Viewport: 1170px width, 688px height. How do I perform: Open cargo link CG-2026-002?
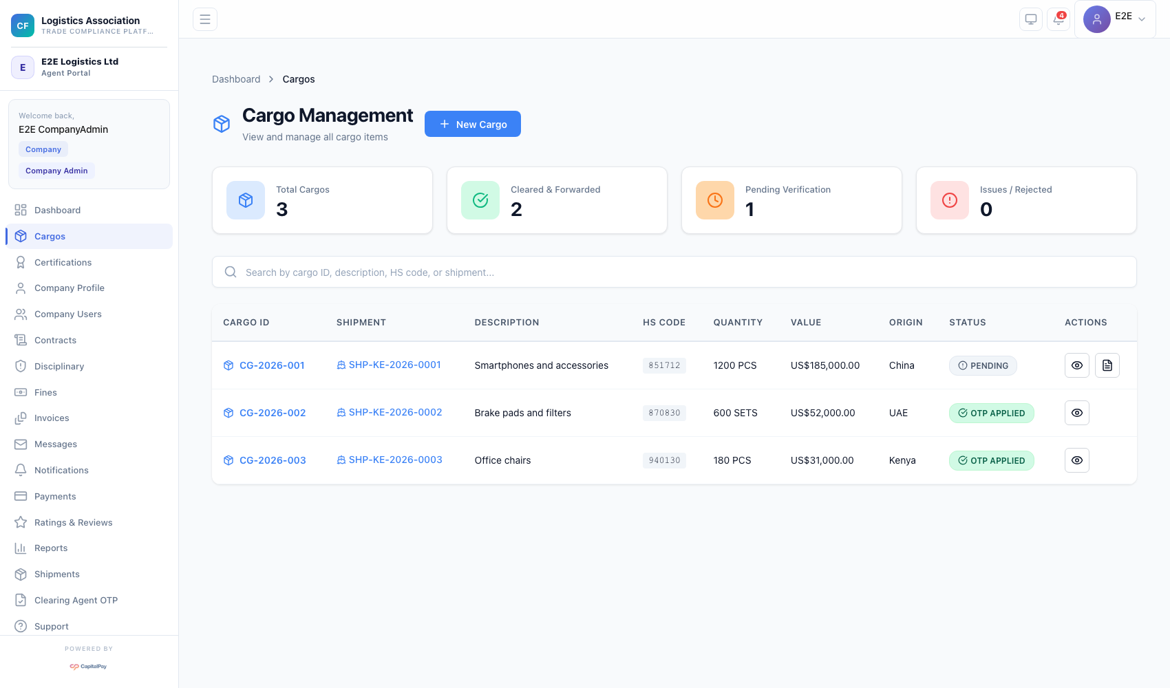pos(273,412)
